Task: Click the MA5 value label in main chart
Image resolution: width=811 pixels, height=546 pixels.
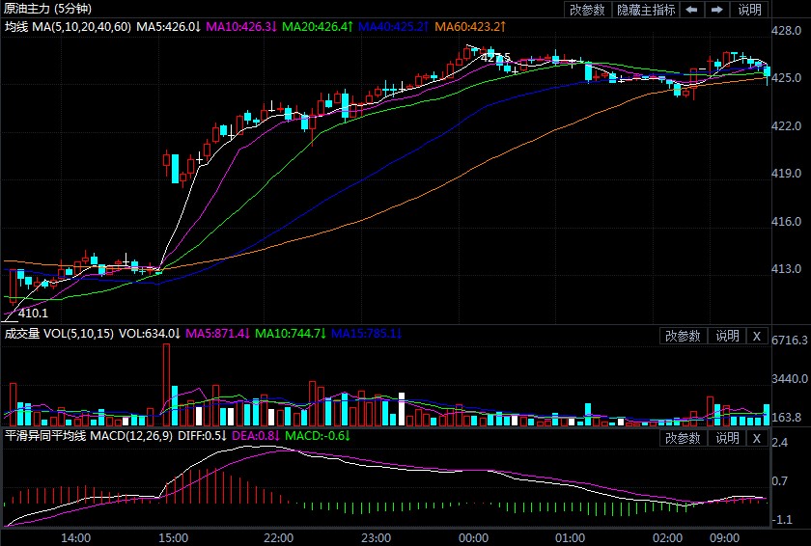Action: click(x=169, y=26)
